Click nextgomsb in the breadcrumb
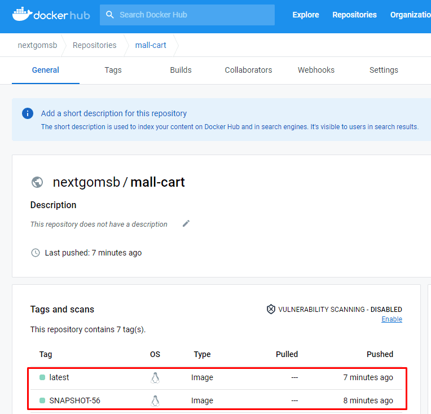This screenshot has width=431, height=414. tap(38, 45)
